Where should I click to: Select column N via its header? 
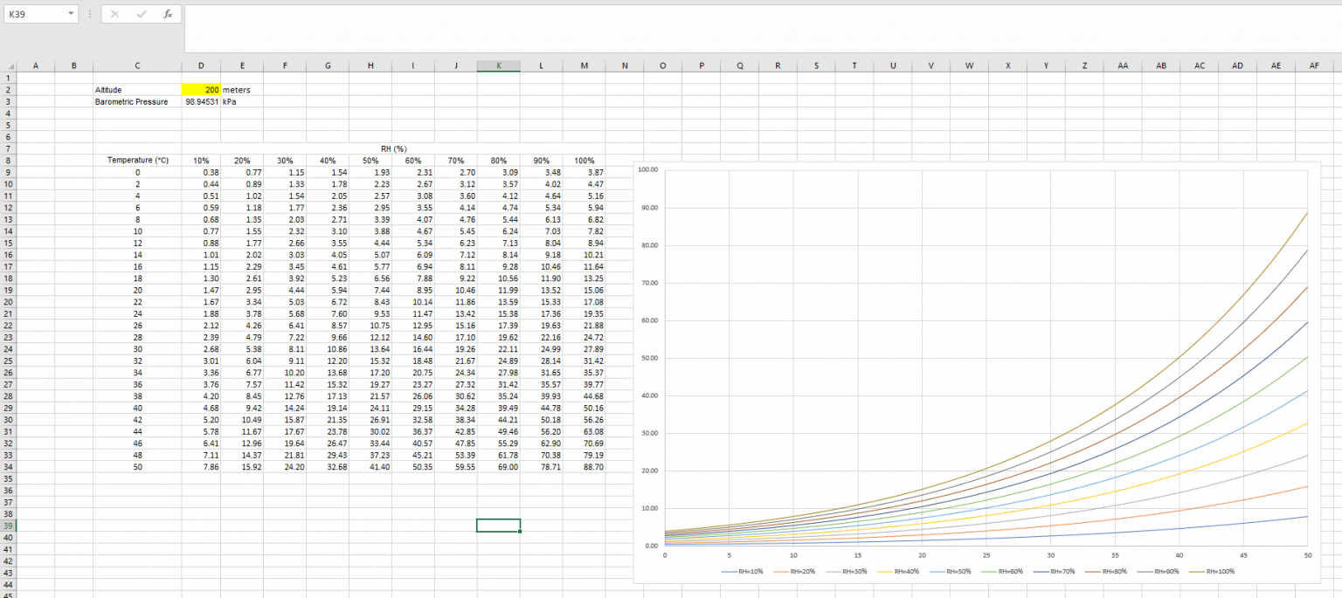pyautogui.click(x=624, y=66)
